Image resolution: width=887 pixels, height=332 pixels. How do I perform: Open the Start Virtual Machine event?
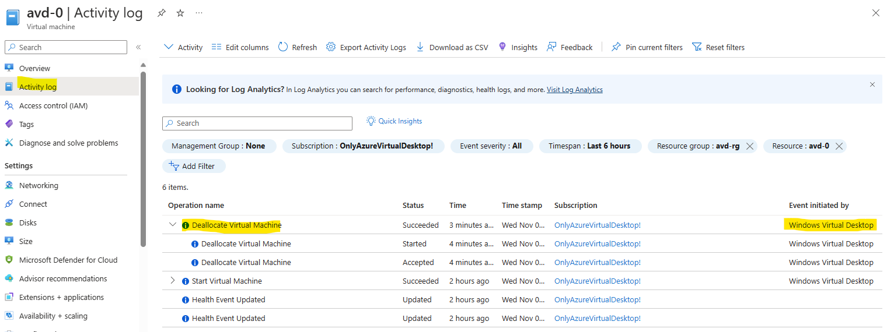pos(227,281)
